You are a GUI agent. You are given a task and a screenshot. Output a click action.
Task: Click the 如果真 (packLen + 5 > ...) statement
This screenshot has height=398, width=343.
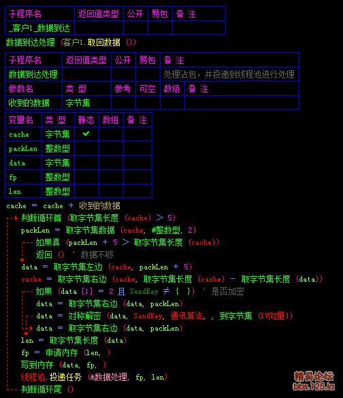tap(127, 242)
